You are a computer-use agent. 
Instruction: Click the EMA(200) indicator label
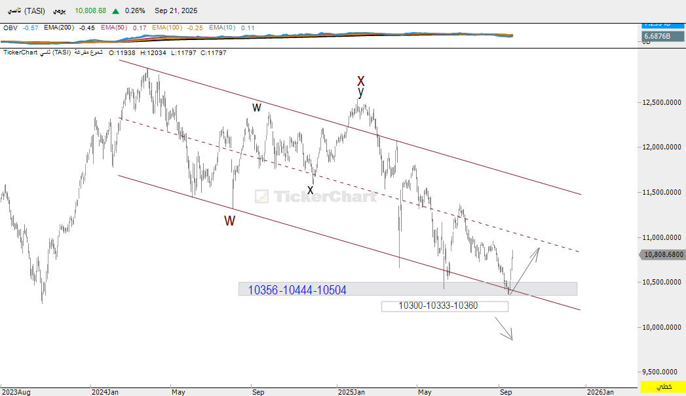(x=60, y=28)
